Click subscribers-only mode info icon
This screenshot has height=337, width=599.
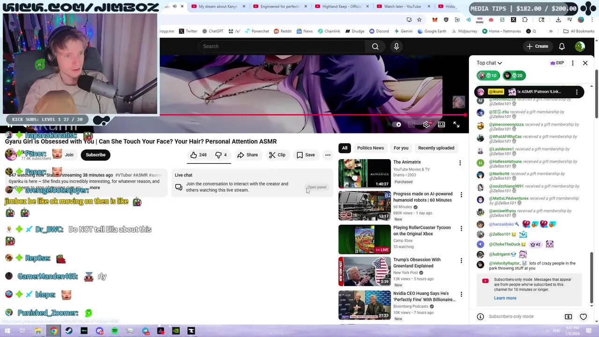(480, 317)
